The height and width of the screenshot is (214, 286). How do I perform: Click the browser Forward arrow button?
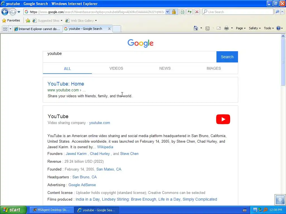pos(13,12)
